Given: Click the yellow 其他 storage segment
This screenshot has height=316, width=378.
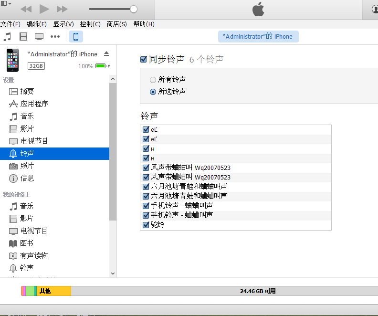Looking at the screenshot, I should point(54,291).
